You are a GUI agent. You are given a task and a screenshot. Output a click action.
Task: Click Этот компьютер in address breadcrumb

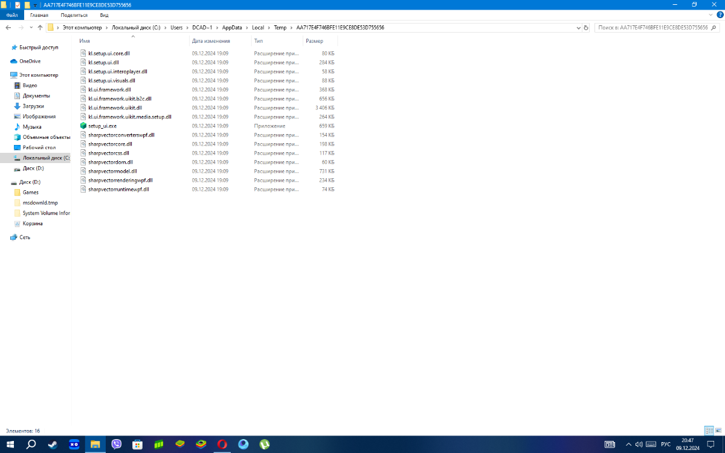click(x=82, y=27)
